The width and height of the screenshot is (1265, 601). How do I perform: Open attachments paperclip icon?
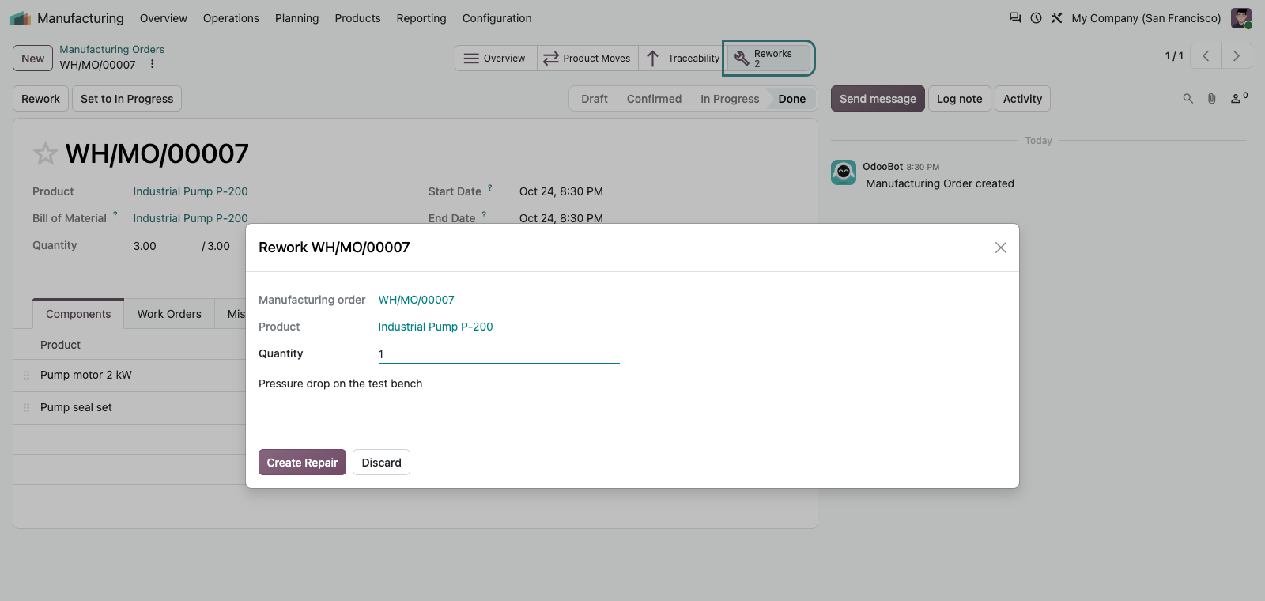(x=1211, y=99)
